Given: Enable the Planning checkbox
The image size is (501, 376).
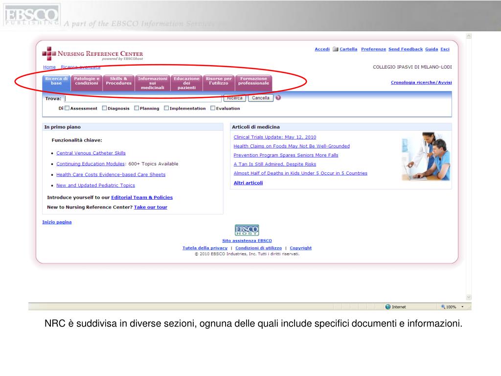Looking at the screenshot, I should tap(137, 108).
